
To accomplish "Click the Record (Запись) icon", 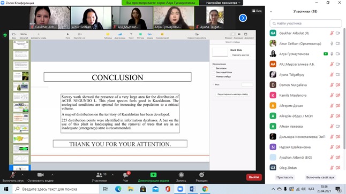I will (181, 175).
